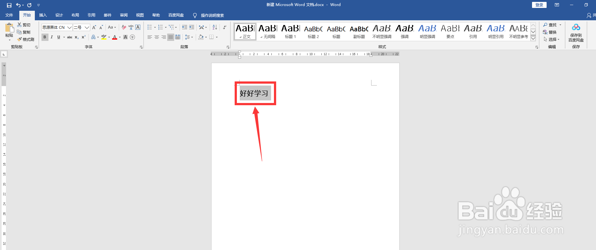Click the 查找 (Find) button
The width and height of the screenshot is (596, 250).
pyautogui.click(x=550, y=25)
